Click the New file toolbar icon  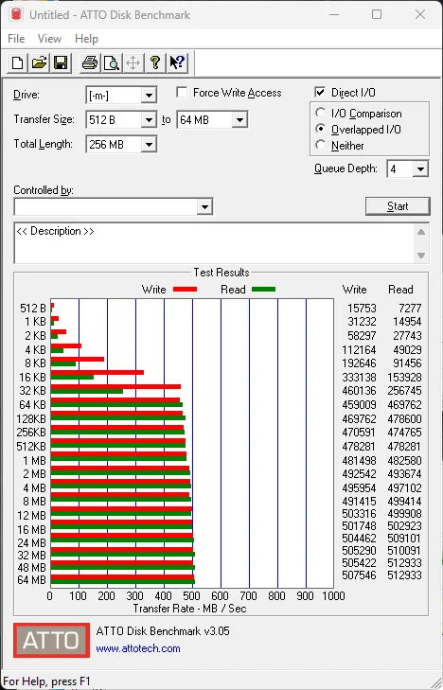click(x=18, y=62)
